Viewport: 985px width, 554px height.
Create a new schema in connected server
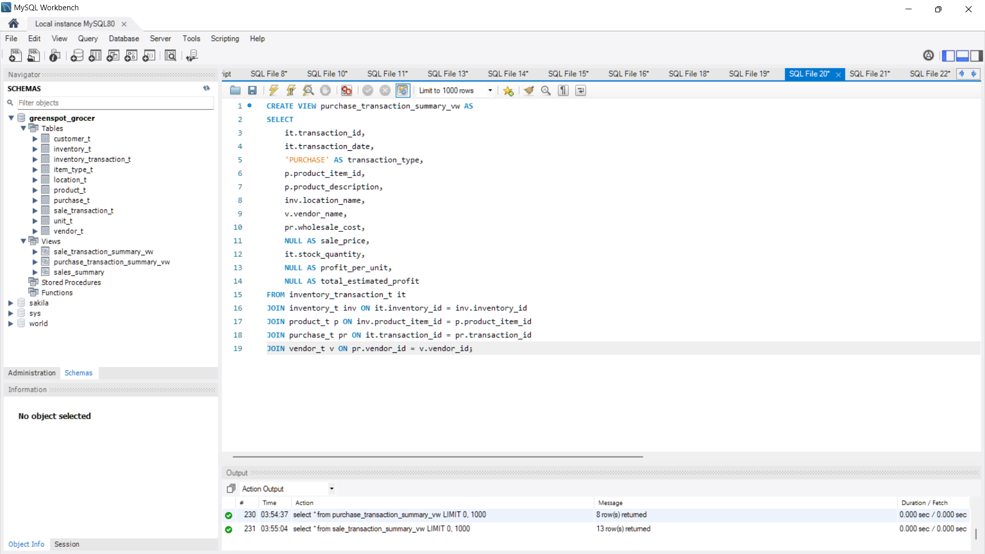(x=77, y=55)
